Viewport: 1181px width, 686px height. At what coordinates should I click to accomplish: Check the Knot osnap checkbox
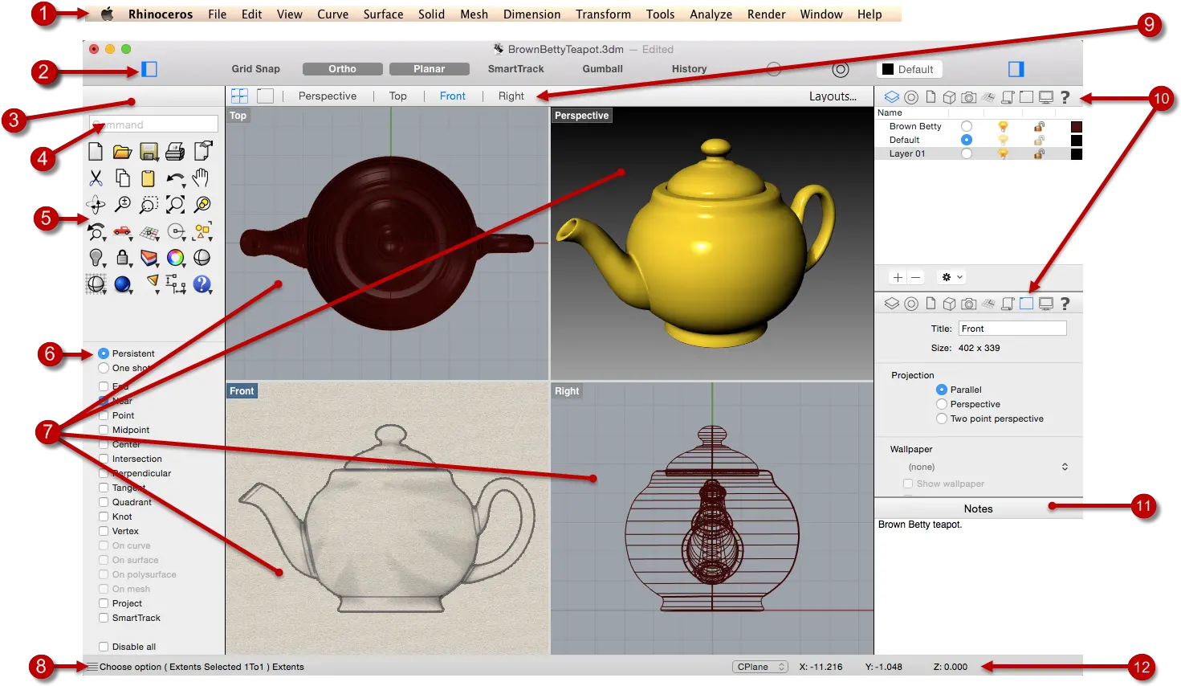pyautogui.click(x=104, y=517)
